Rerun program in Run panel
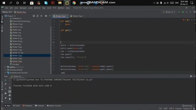Image resolution: width=196 pixels, height=110 pixels. point(6,80)
